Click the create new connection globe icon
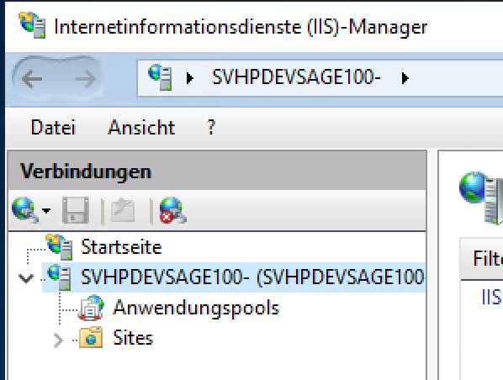Image resolution: width=503 pixels, height=380 pixels. [x=24, y=210]
